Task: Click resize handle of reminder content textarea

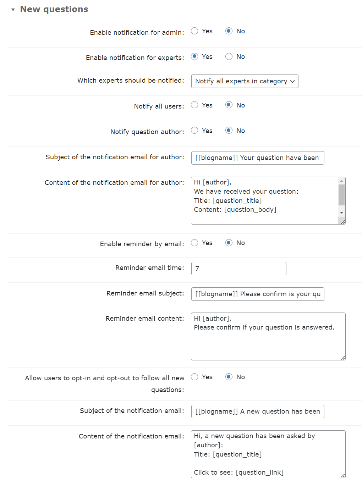Action: [342, 358]
